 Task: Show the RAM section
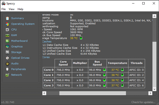pos(14,35)
